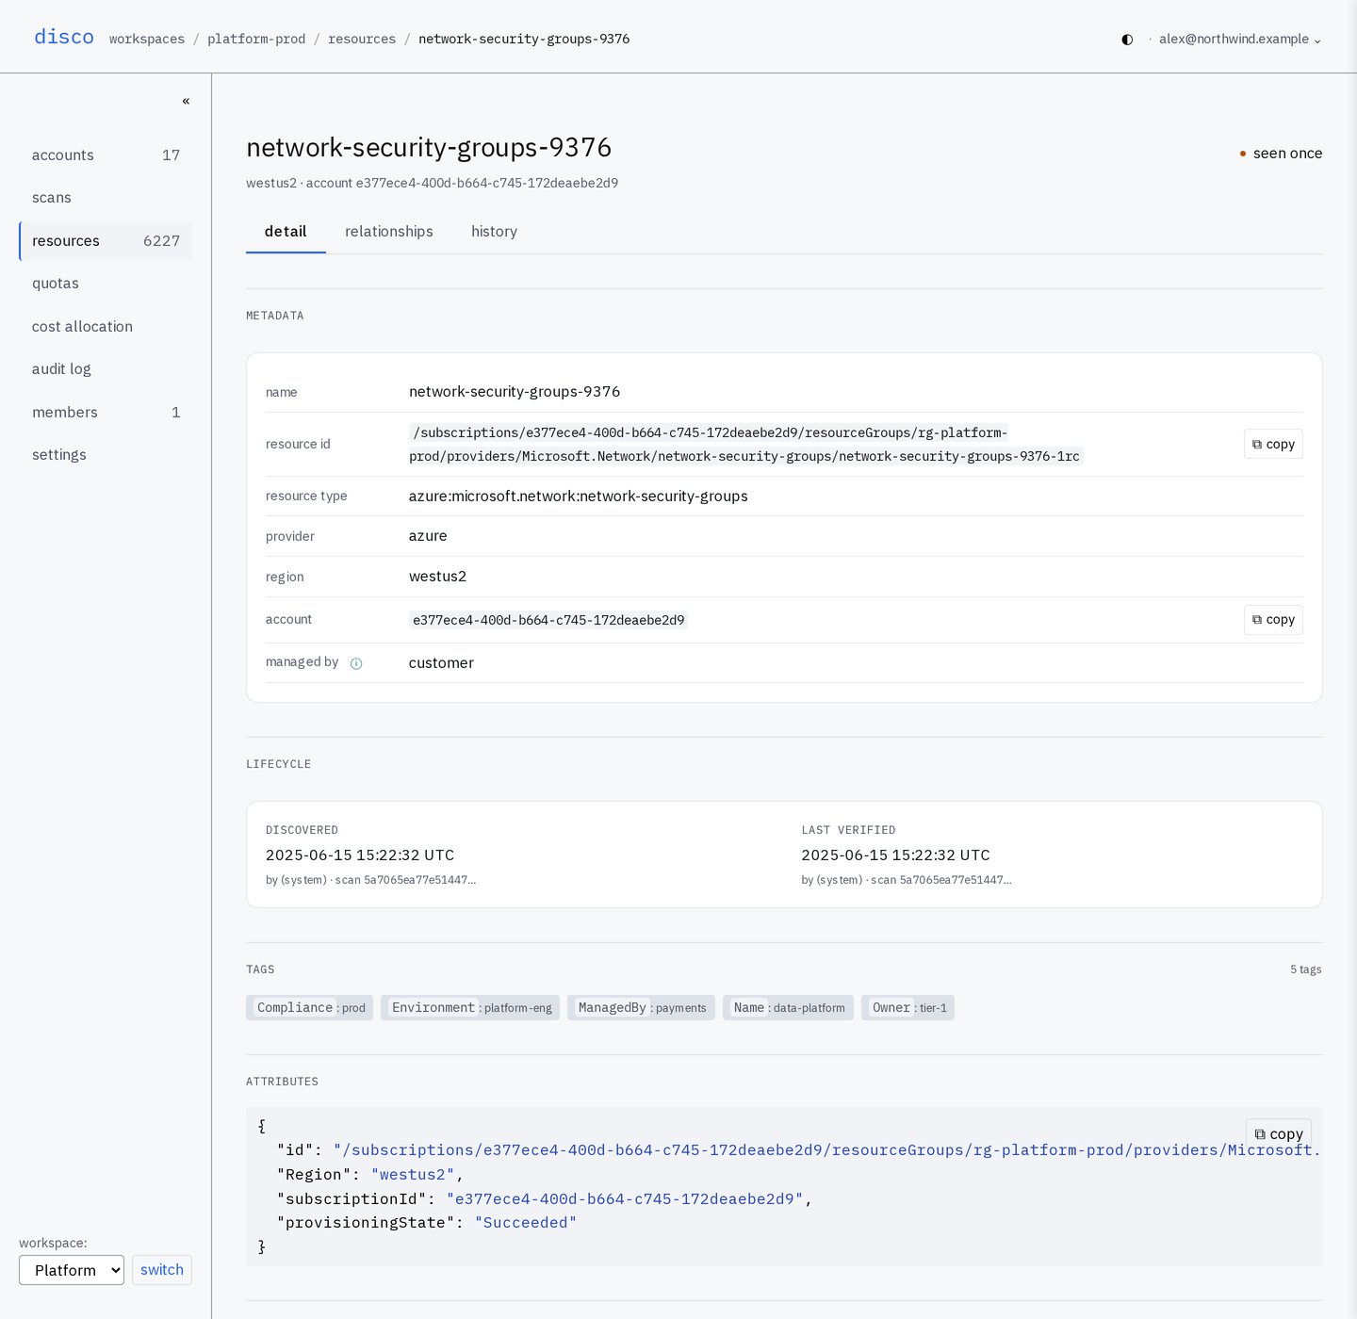Screen dimensions: 1357x1319
Task: Show the managed by info tooltip icon
Action: pyautogui.click(x=356, y=663)
